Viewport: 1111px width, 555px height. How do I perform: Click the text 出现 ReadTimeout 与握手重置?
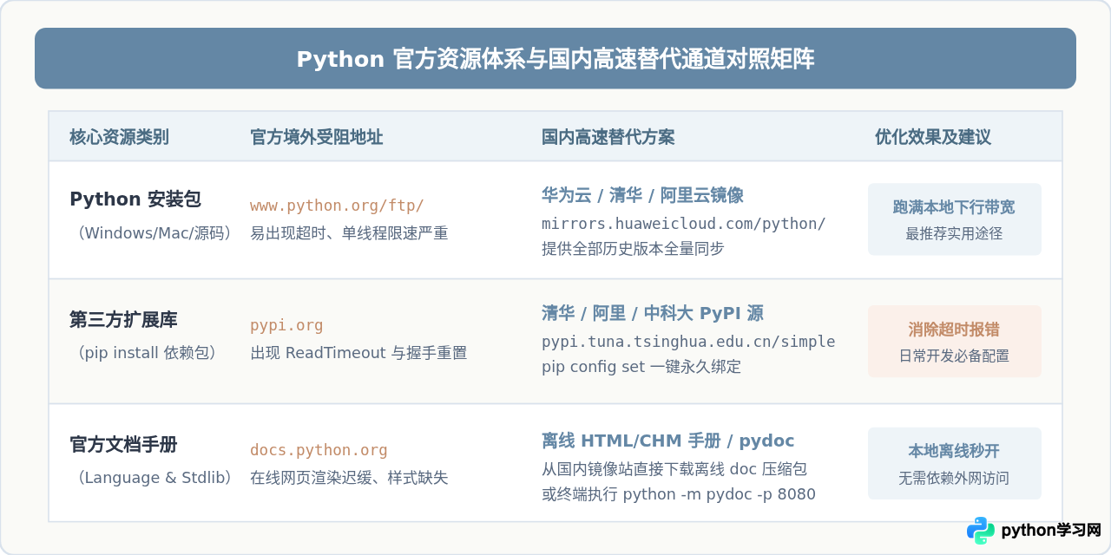tap(358, 353)
